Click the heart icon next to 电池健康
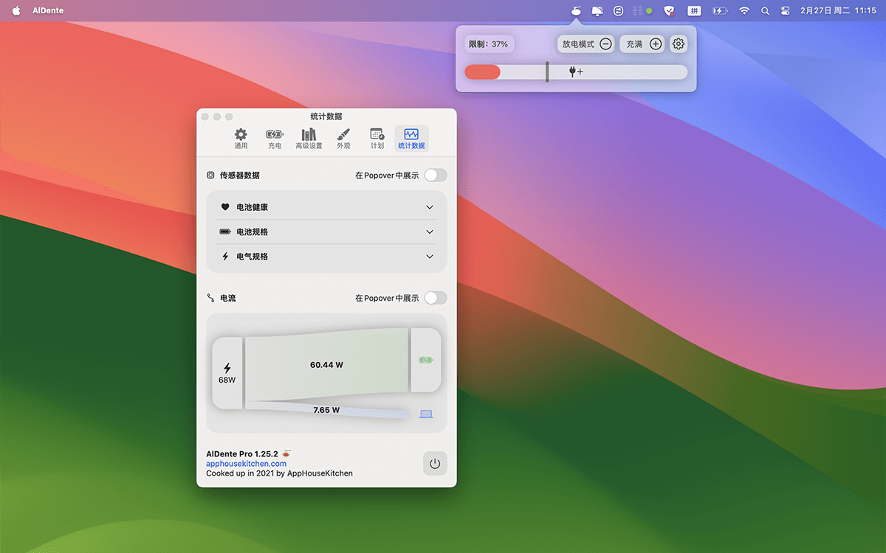The image size is (886, 553). coord(225,207)
